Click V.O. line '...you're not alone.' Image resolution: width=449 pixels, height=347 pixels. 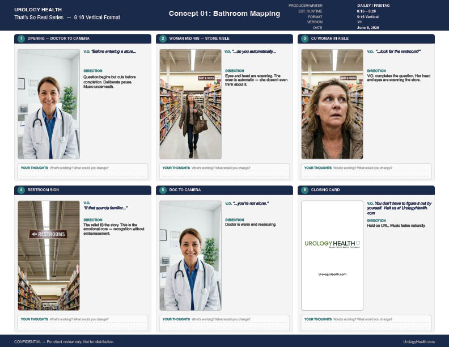[x=251, y=204]
